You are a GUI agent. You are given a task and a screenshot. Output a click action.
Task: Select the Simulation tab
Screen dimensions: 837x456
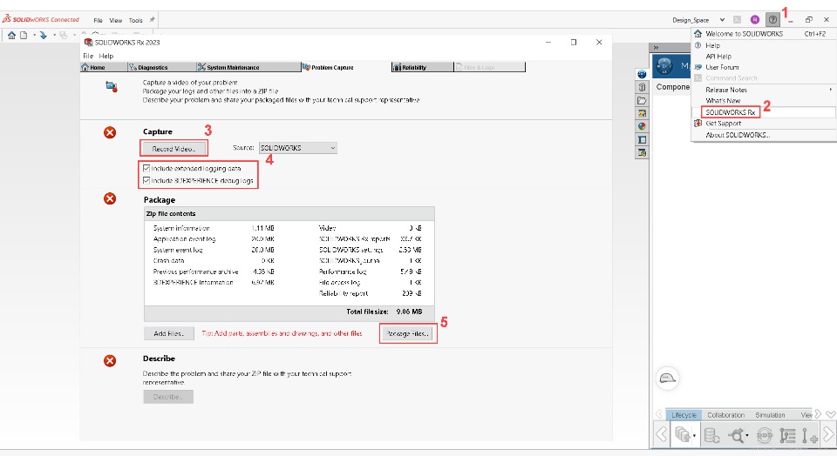coord(770,415)
